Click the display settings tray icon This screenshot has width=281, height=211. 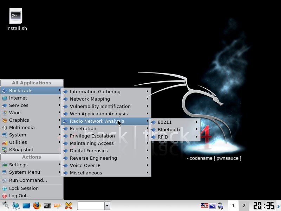(x=213, y=206)
